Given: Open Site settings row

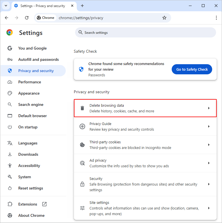Looking at the screenshot, I should point(145,208).
